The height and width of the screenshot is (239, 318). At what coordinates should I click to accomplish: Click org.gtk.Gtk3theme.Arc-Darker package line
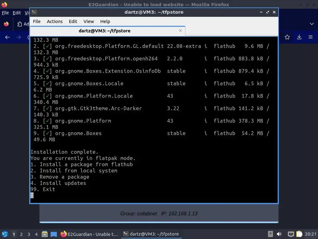(x=151, y=108)
